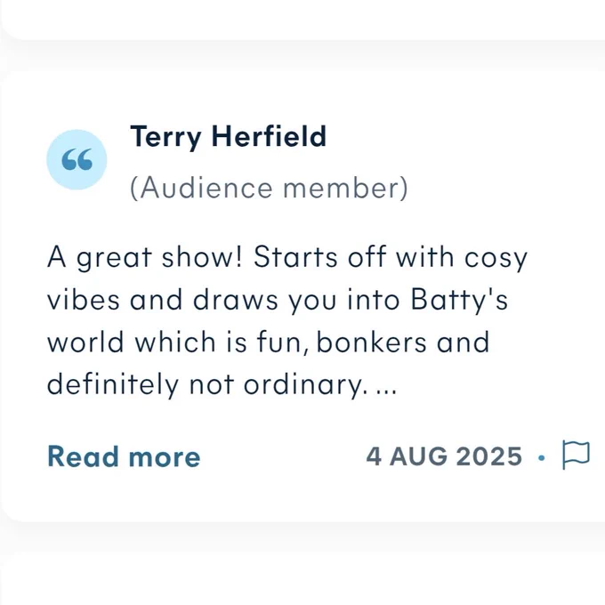Click the word 'more' in Read more

click(x=165, y=457)
